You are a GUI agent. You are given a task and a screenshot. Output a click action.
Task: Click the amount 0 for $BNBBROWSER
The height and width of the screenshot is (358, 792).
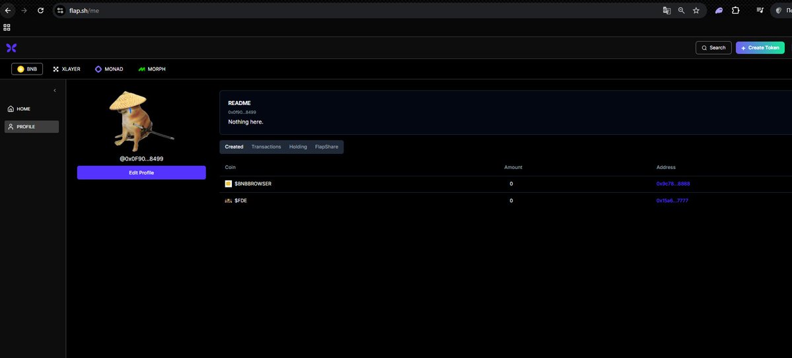click(511, 184)
